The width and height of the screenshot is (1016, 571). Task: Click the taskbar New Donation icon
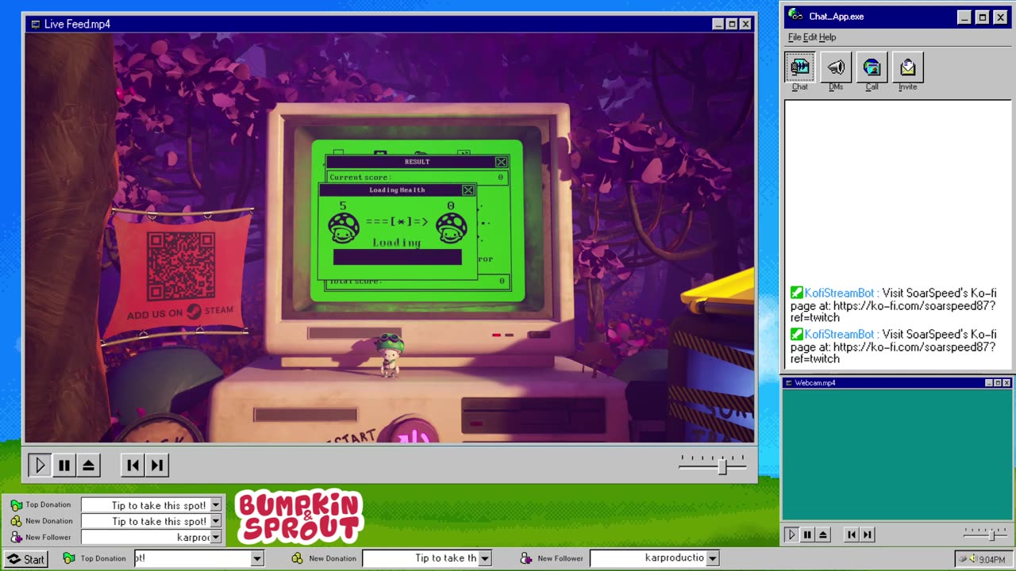(x=297, y=558)
